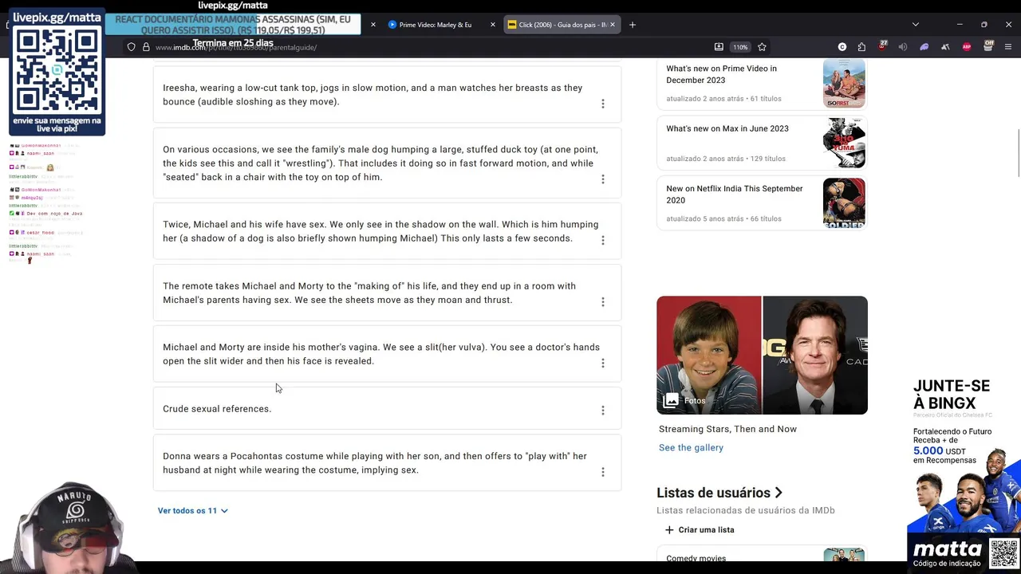This screenshot has height=574, width=1021.
Task: Click the extension icon with 27 badge
Action: pos(882,46)
